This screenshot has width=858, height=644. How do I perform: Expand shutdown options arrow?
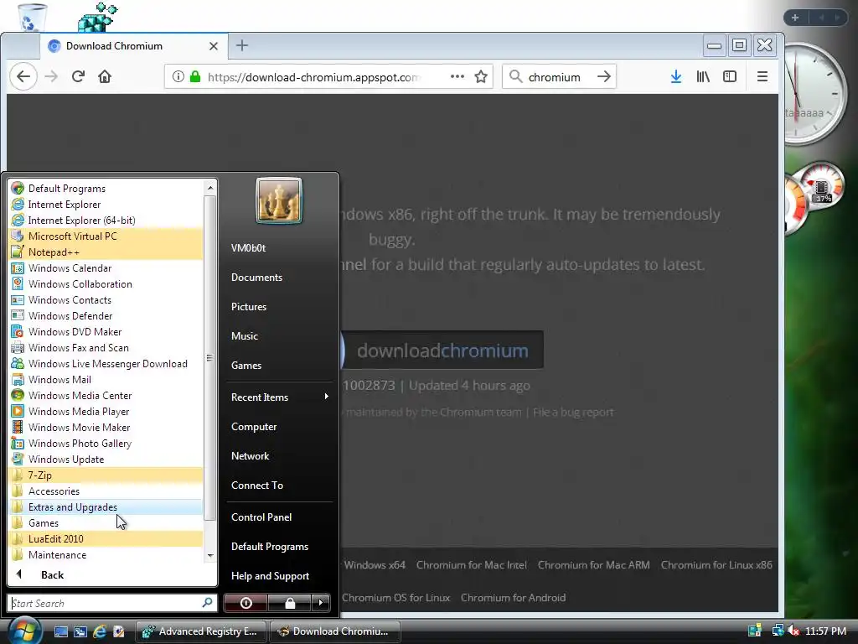(x=321, y=603)
